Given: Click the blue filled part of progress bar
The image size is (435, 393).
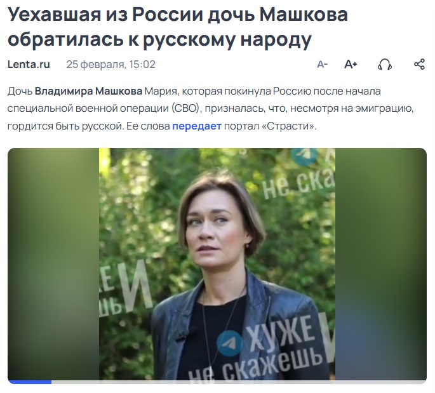Looking at the screenshot, I should tap(30, 382).
